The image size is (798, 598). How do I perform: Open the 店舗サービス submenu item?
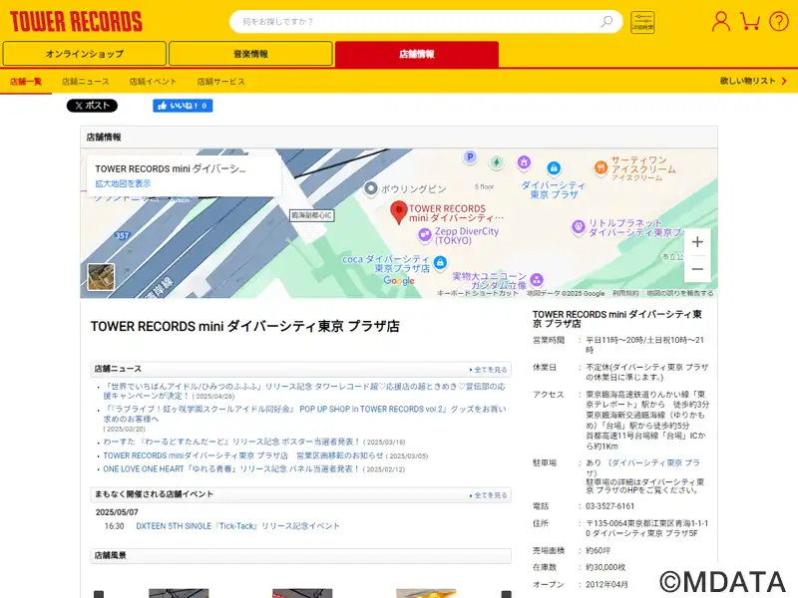(x=220, y=82)
